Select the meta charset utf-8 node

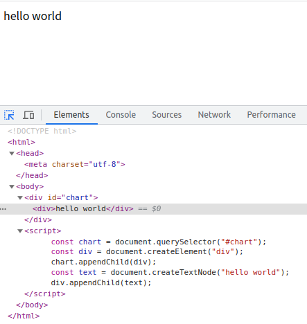(75, 164)
